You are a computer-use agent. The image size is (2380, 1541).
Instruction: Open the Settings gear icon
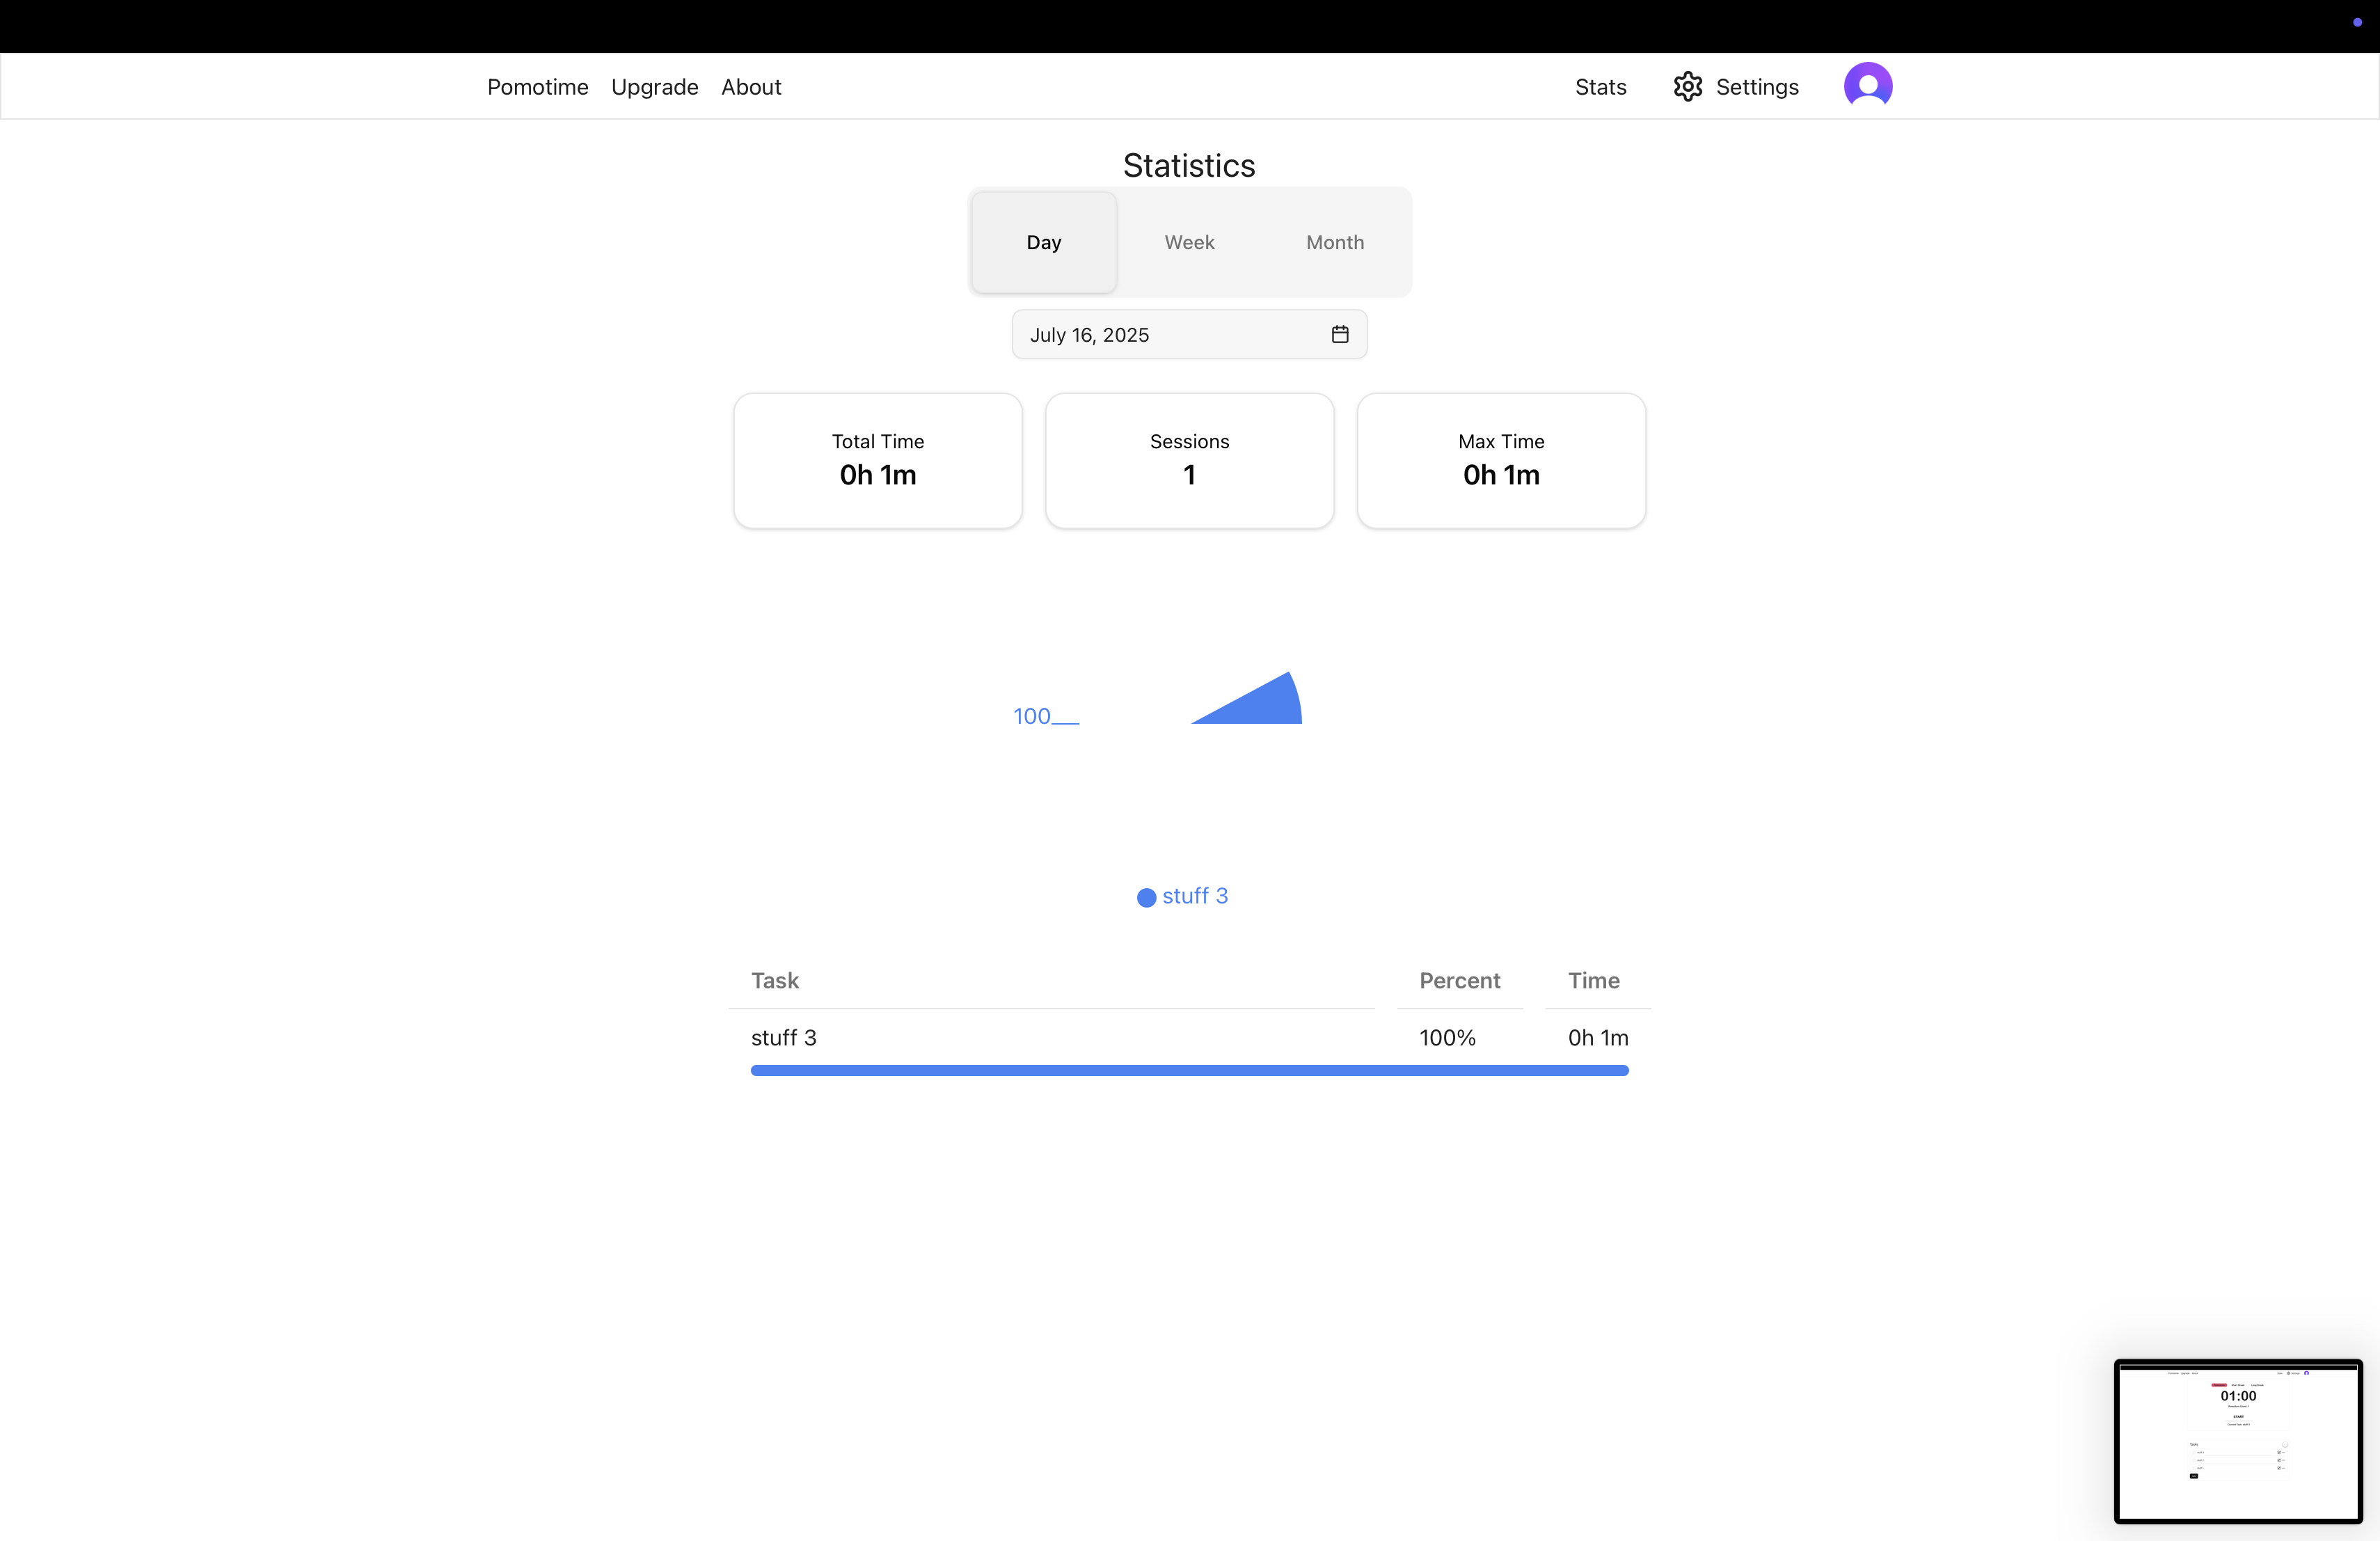click(1688, 87)
